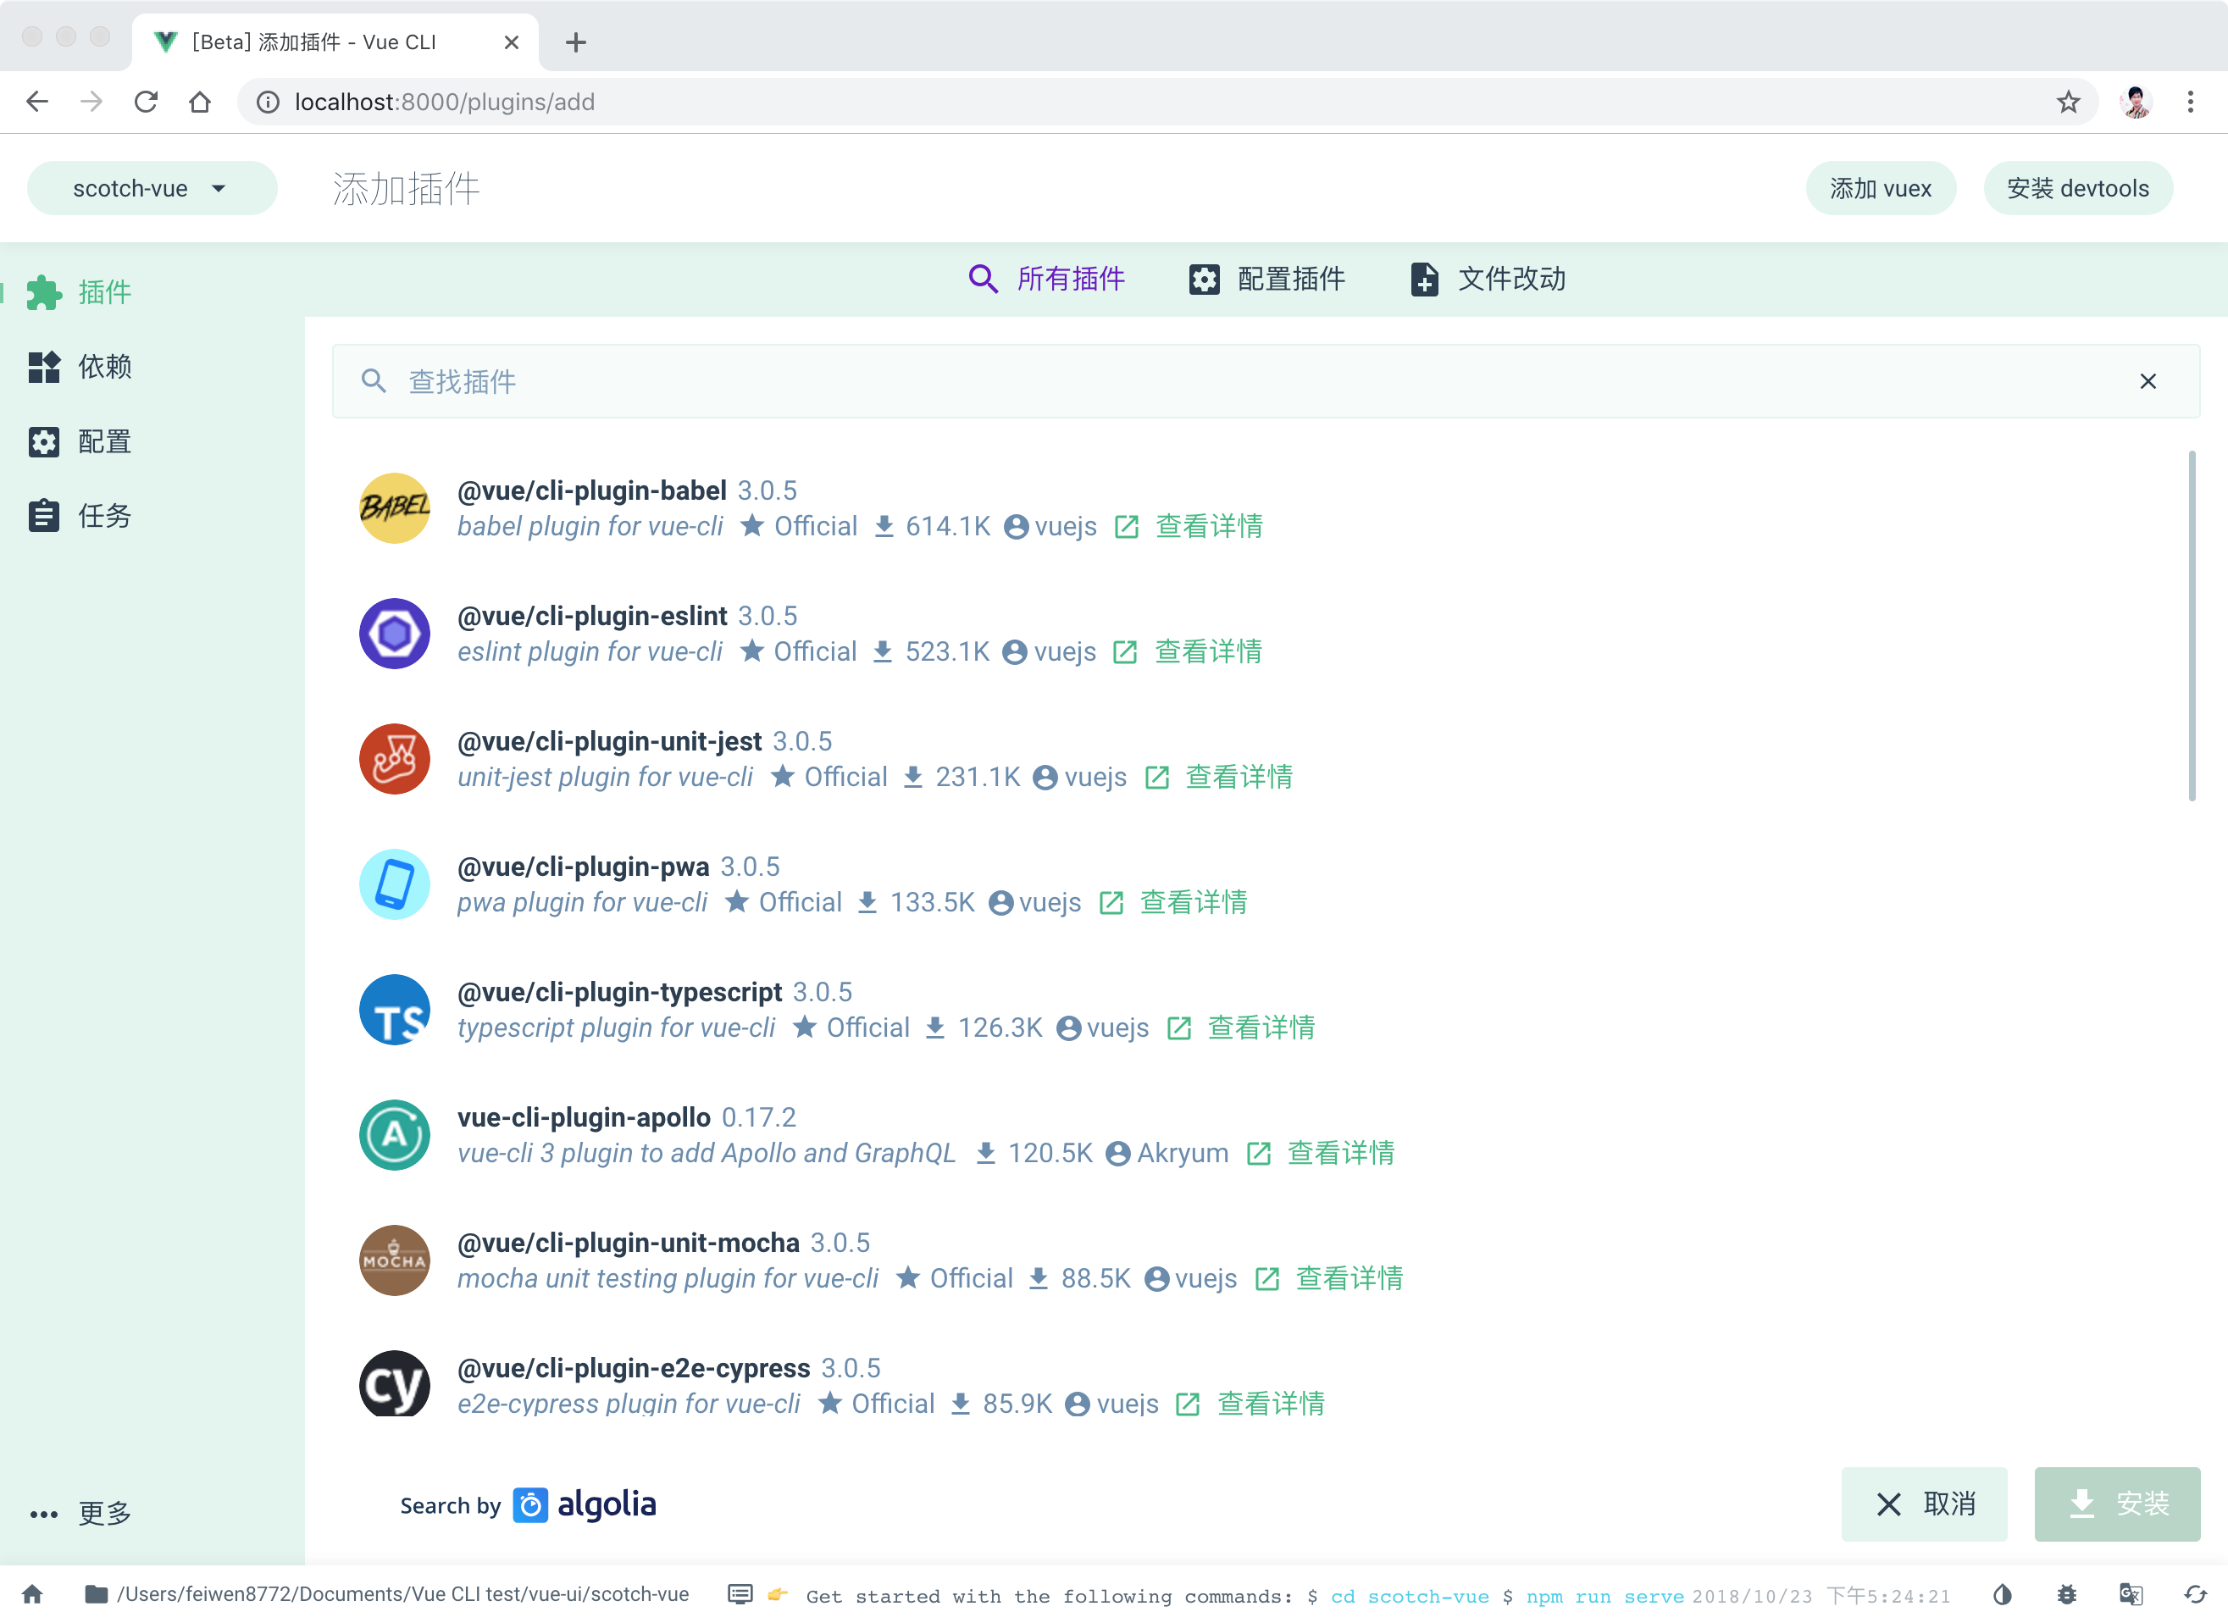
Task: Click the 安装 devtools button
Action: (x=2078, y=188)
